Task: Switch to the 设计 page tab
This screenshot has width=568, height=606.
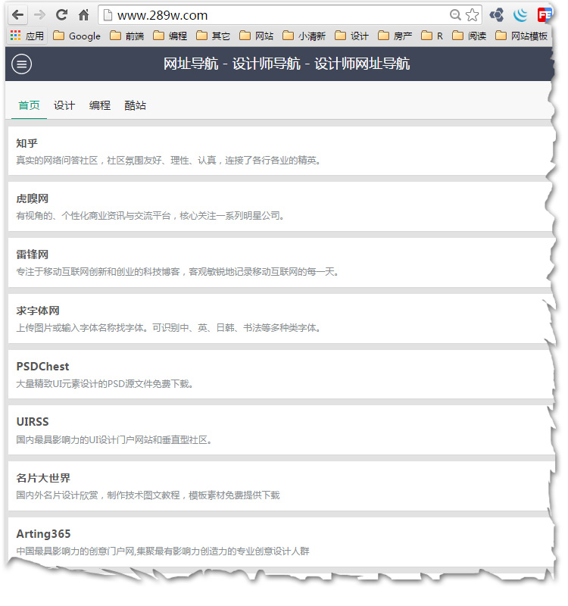Action: (x=64, y=105)
